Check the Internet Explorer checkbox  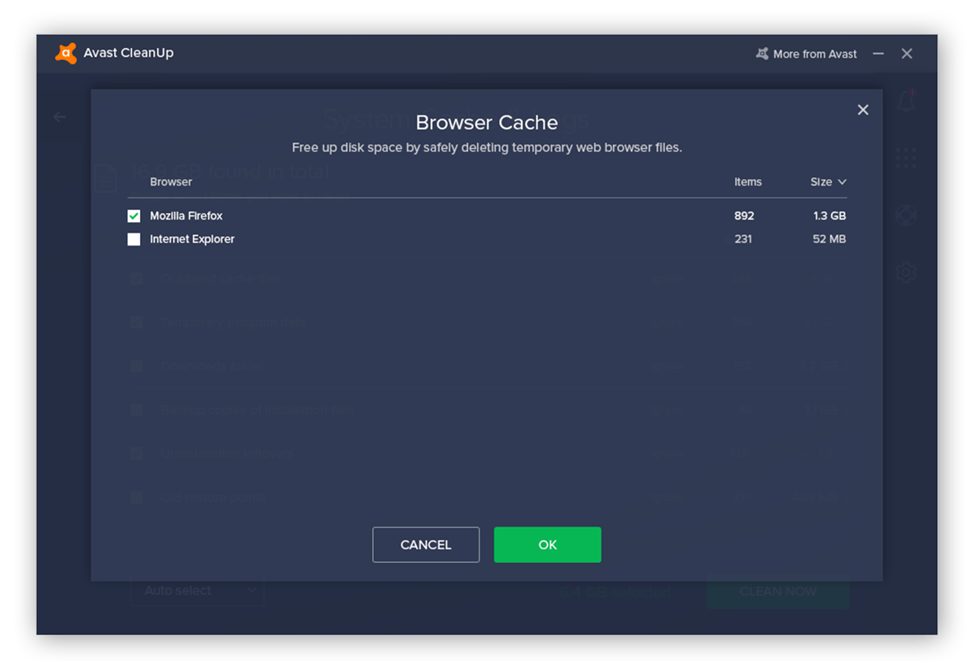click(134, 239)
